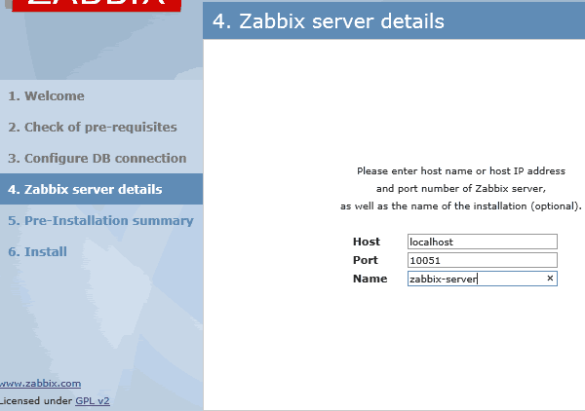This screenshot has height=411, width=585.
Task: Click the Host label
Action: (x=367, y=242)
